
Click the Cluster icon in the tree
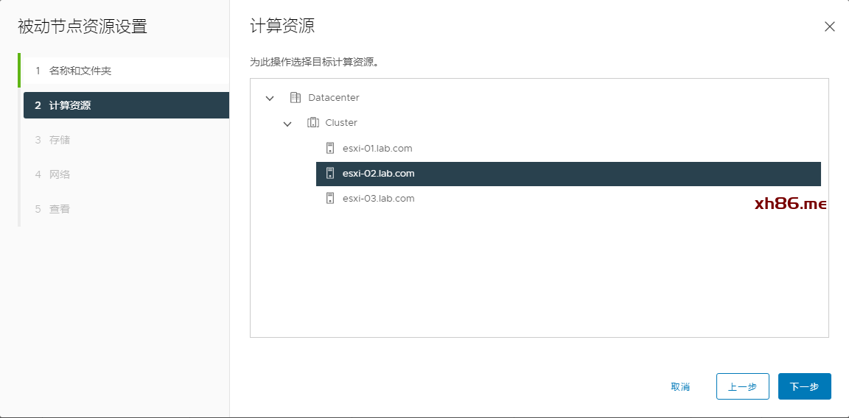[x=312, y=123]
